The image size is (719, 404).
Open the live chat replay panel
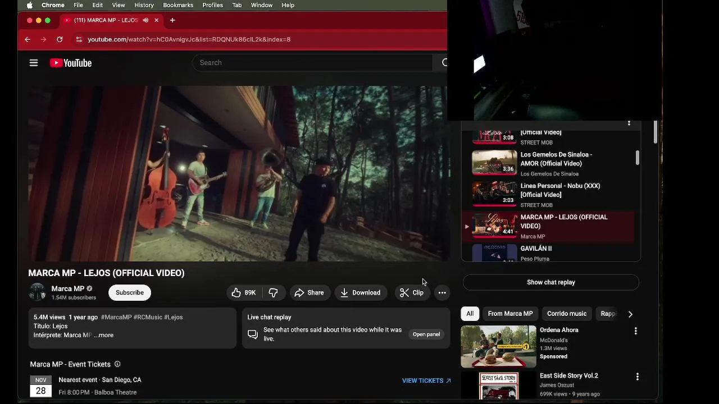[x=426, y=334]
